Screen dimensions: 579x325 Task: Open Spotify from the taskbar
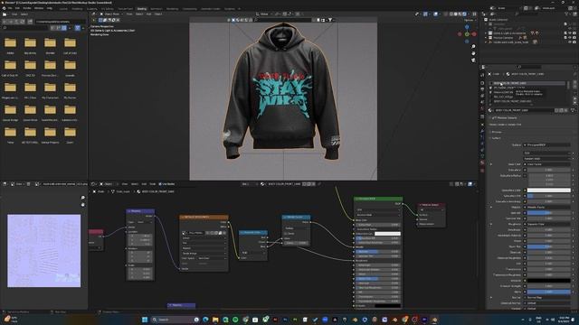point(235,320)
